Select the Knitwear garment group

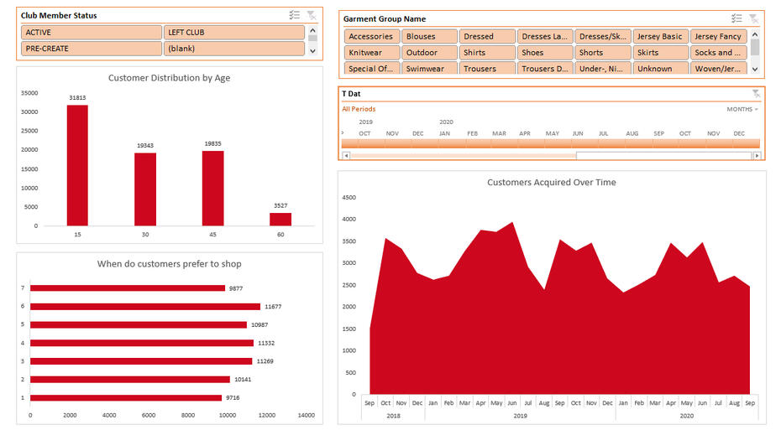click(372, 53)
